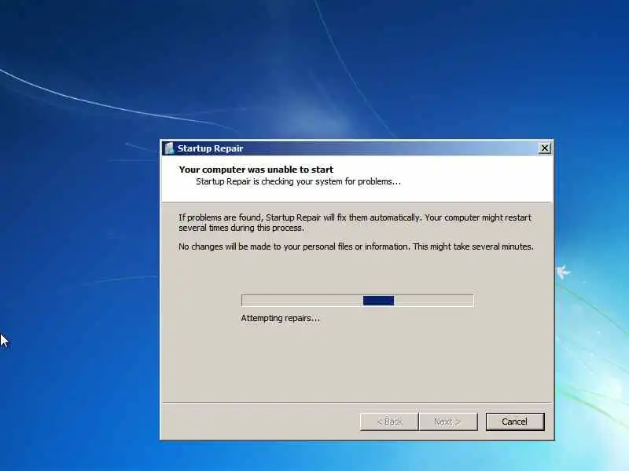Click the 'Attempting repairs...' status text

point(281,318)
